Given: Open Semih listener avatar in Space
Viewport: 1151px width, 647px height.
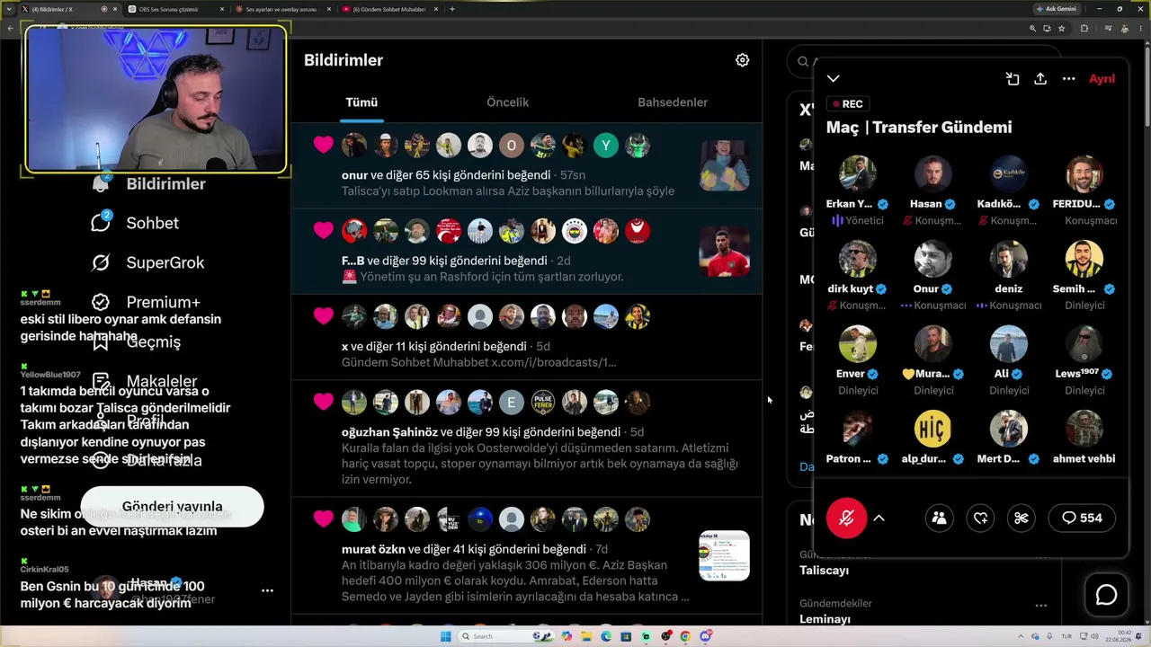Looking at the screenshot, I should coord(1084,259).
